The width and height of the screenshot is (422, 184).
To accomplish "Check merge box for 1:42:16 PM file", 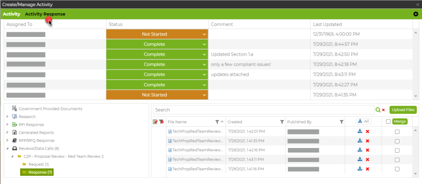I will tap(397, 150).
